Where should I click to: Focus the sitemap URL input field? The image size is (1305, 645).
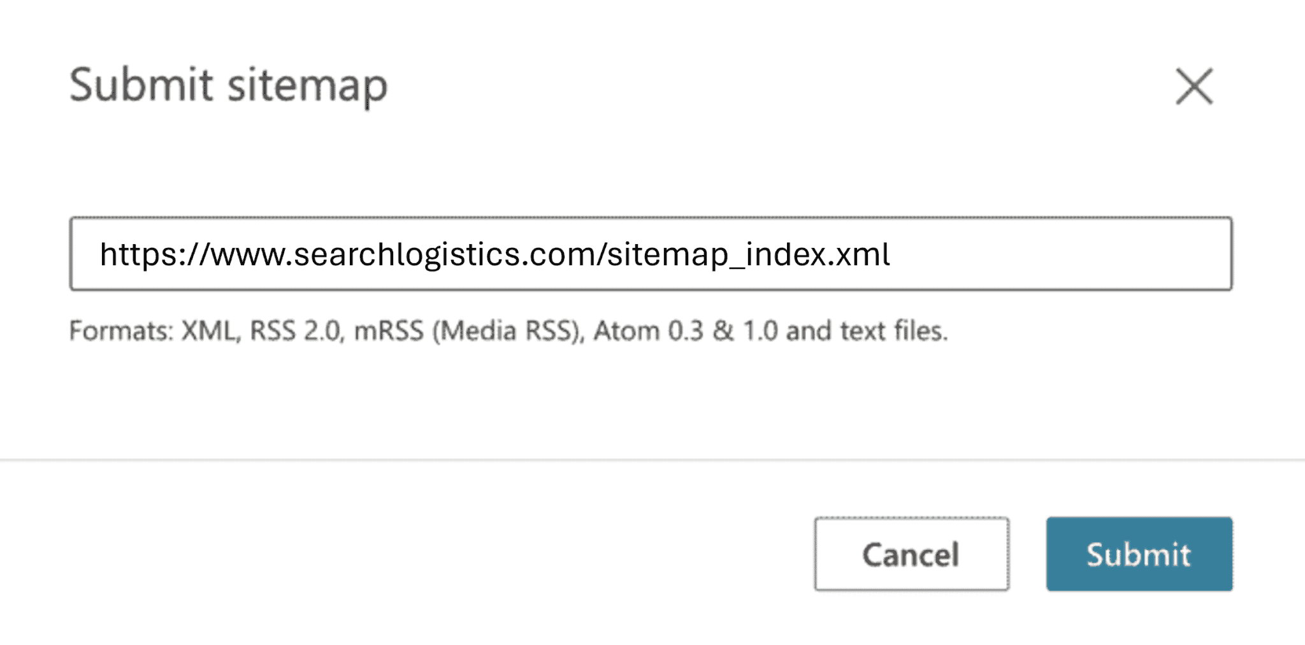[650, 254]
